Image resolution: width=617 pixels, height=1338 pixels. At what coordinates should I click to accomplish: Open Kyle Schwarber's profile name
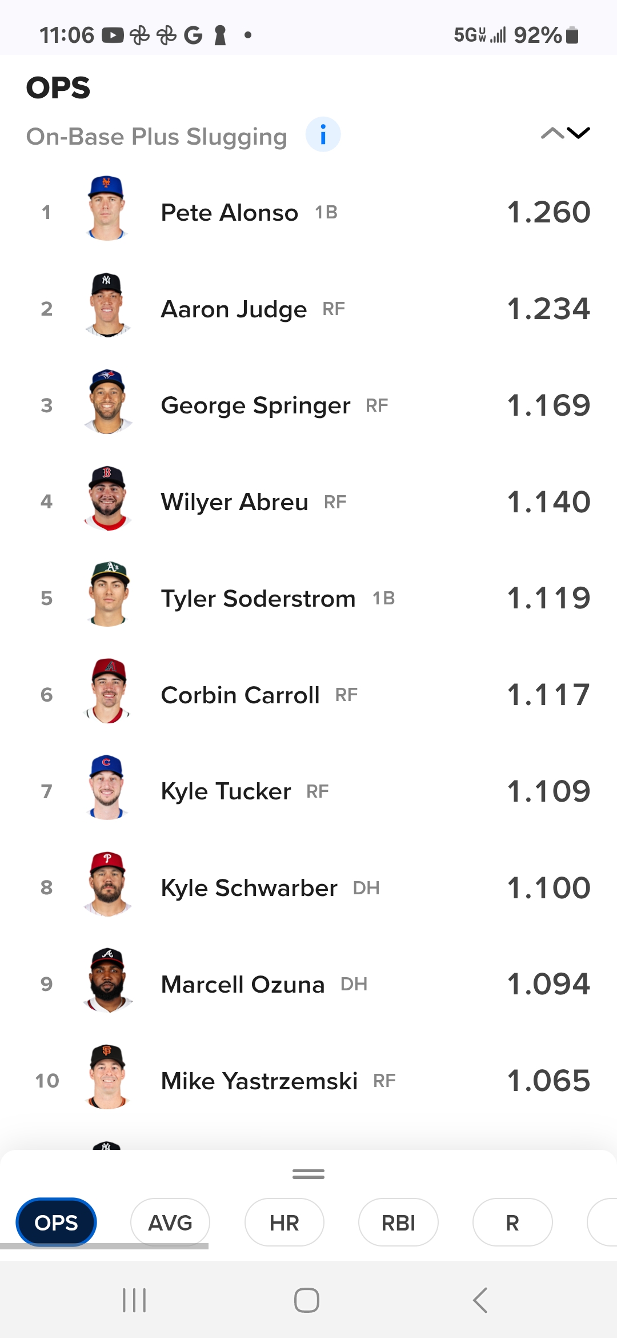(x=249, y=888)
